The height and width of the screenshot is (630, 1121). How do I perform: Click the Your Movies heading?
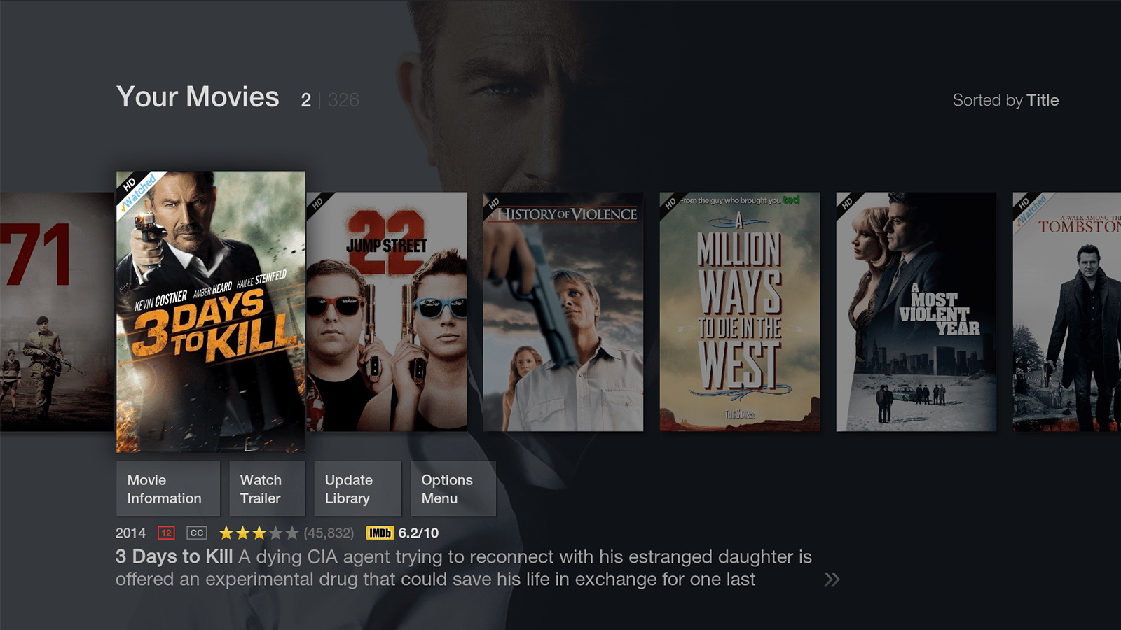point(198,97)
